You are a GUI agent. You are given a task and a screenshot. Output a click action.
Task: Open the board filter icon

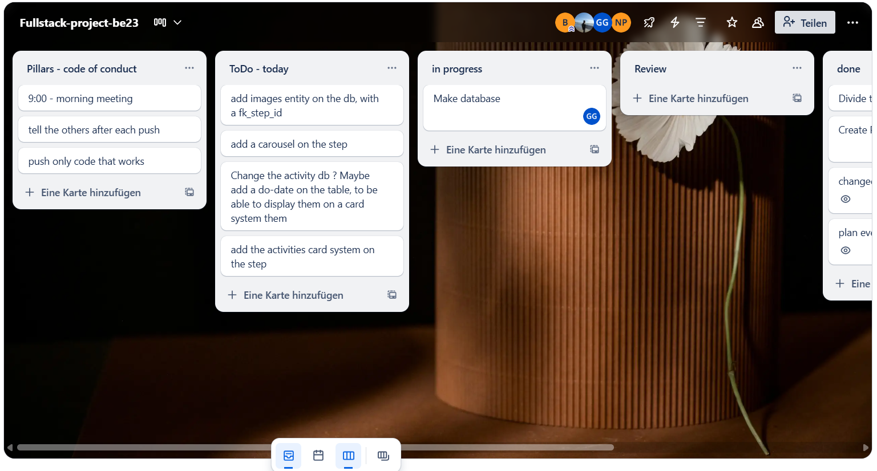coord(701,23)
